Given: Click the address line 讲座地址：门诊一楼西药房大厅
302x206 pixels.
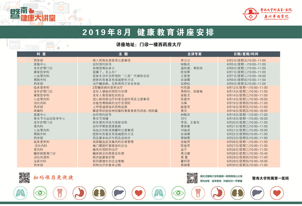Looking at the screenshot, I should coord(148,44).
